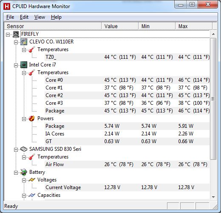Select the Core #1 row
This screenshot has height=213, width=221.
127,88
